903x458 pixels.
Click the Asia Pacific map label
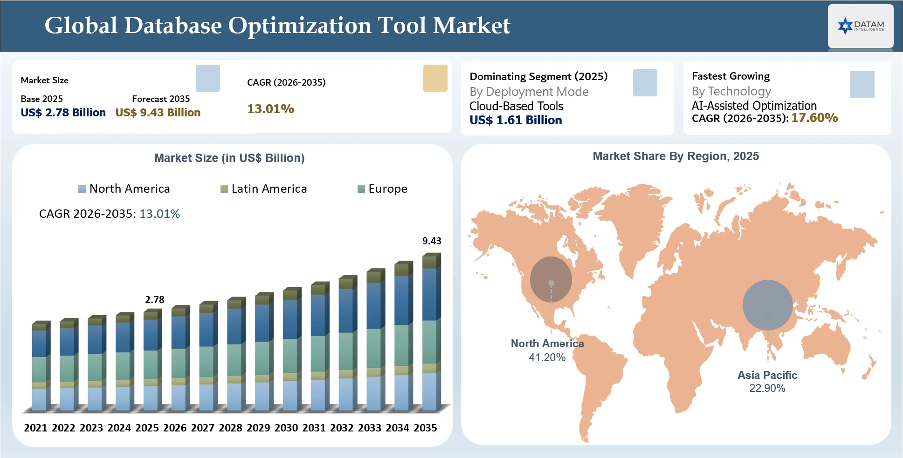pyautogui.click(x=767, y=375)
